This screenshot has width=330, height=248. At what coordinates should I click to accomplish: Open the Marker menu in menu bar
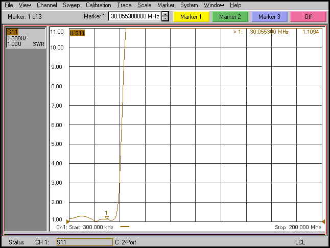(x=166, y=5)
